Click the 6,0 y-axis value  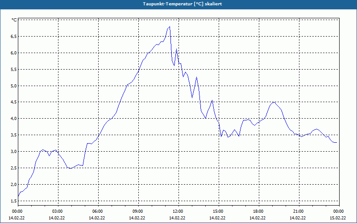click(x=14, y=53)
